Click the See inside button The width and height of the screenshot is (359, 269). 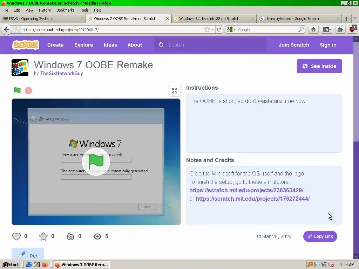point(319,66)
